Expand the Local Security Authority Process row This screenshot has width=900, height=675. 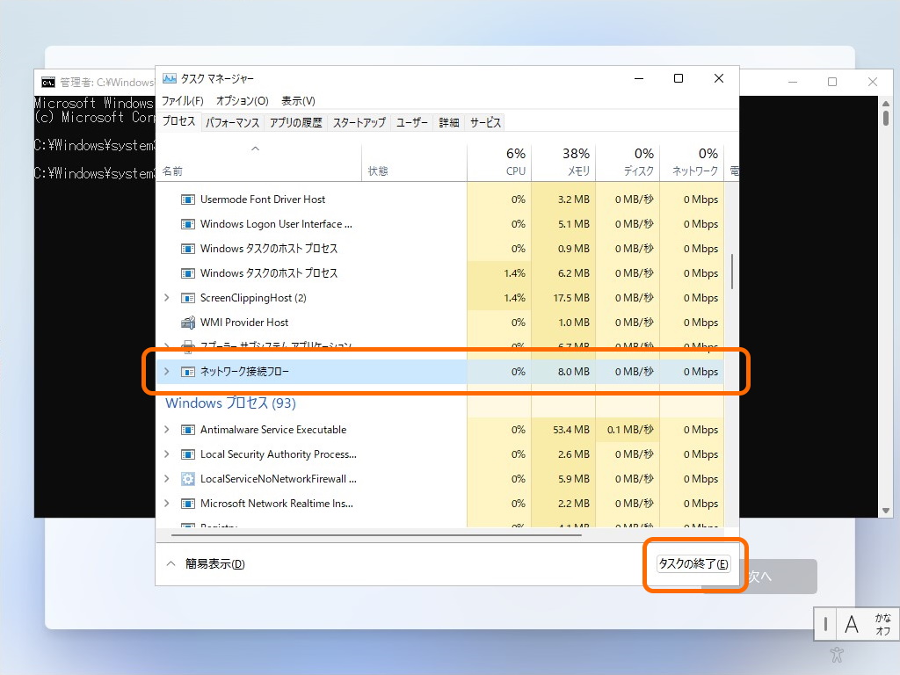167,454
